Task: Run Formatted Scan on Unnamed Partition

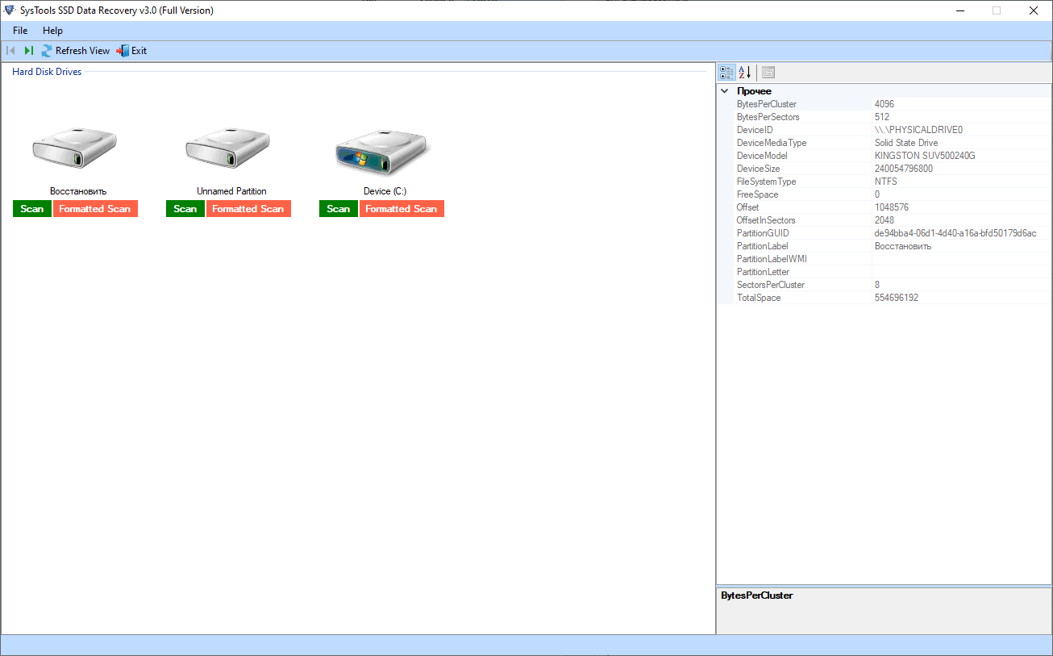Action: (248, 209)
